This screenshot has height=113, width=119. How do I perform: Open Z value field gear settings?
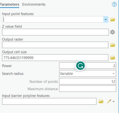click(x=113, y=32)
